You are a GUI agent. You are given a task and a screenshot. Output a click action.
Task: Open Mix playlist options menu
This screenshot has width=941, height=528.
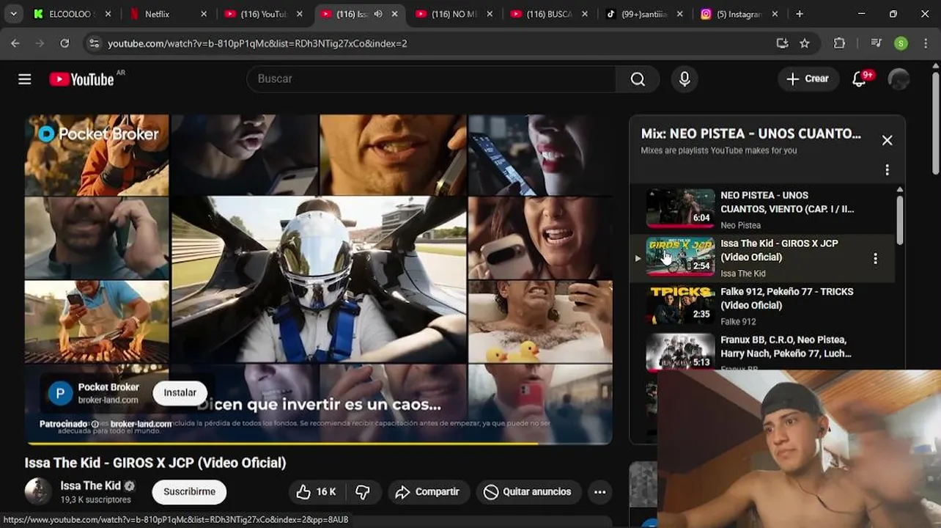pos(887,170)
